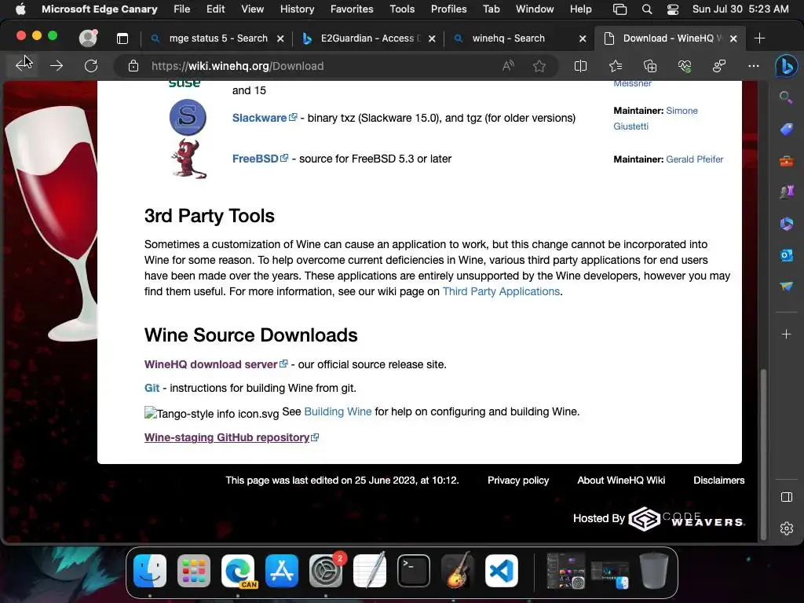Click the page vertical scrollbar

[763, 453]
